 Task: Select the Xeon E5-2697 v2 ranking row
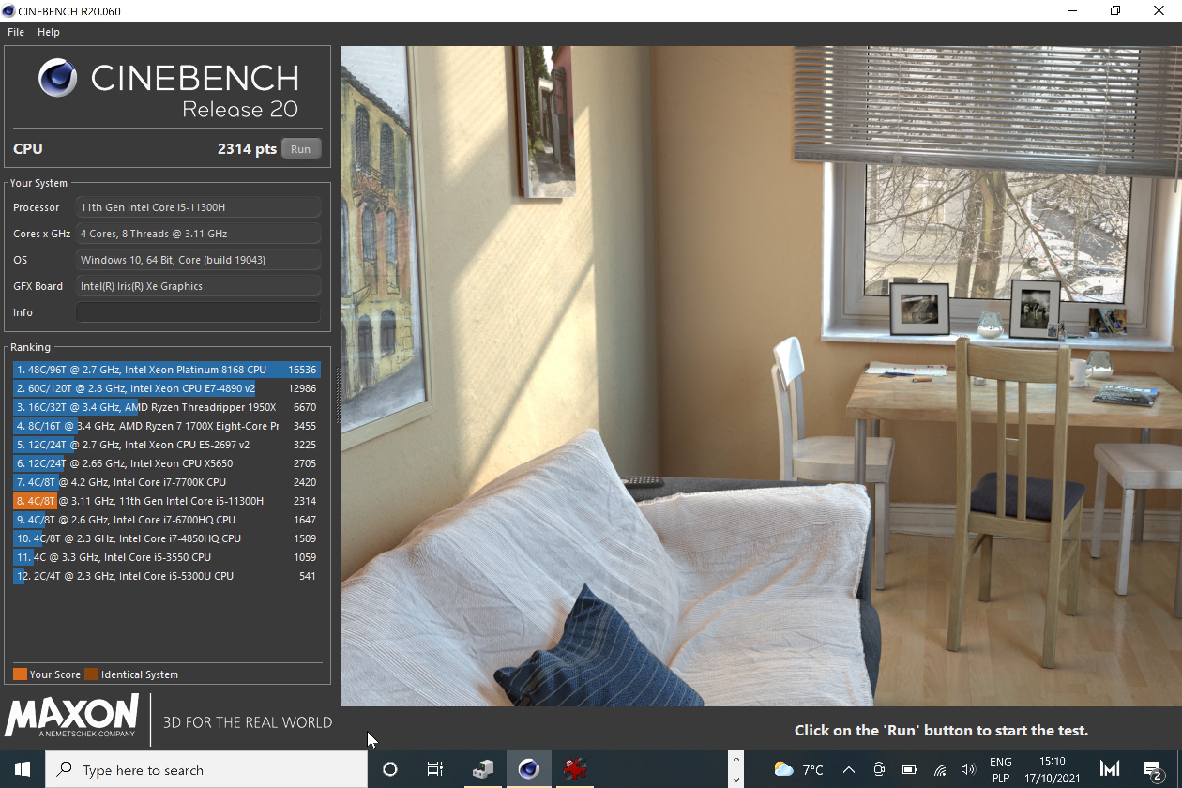pyautogui.click(x=167, y=445)
